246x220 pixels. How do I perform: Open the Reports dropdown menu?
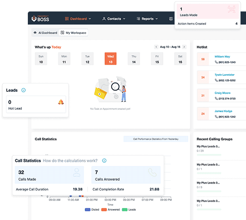pos(147,19)
